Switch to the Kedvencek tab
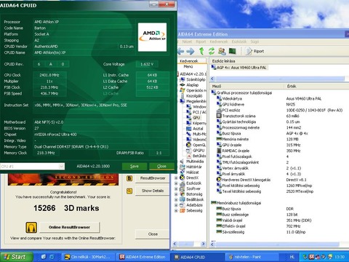 click(x=189, y=61)
